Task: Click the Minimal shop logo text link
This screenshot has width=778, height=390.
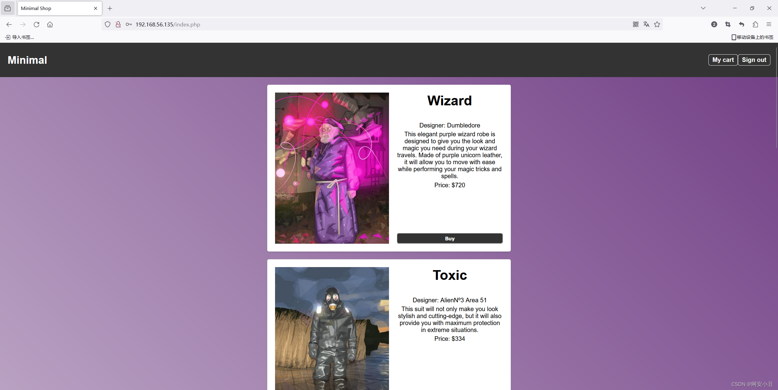Action: (x=27, y=60)
